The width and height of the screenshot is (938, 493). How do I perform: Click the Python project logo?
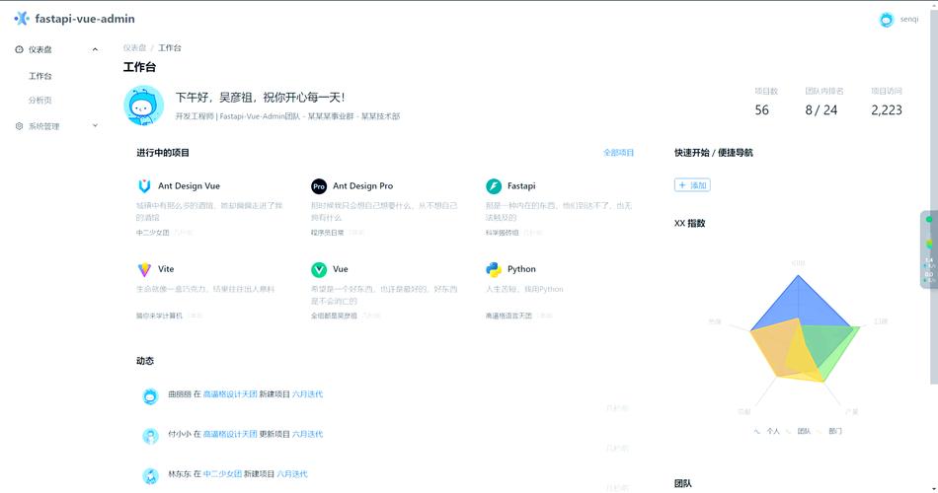[494, 269]
